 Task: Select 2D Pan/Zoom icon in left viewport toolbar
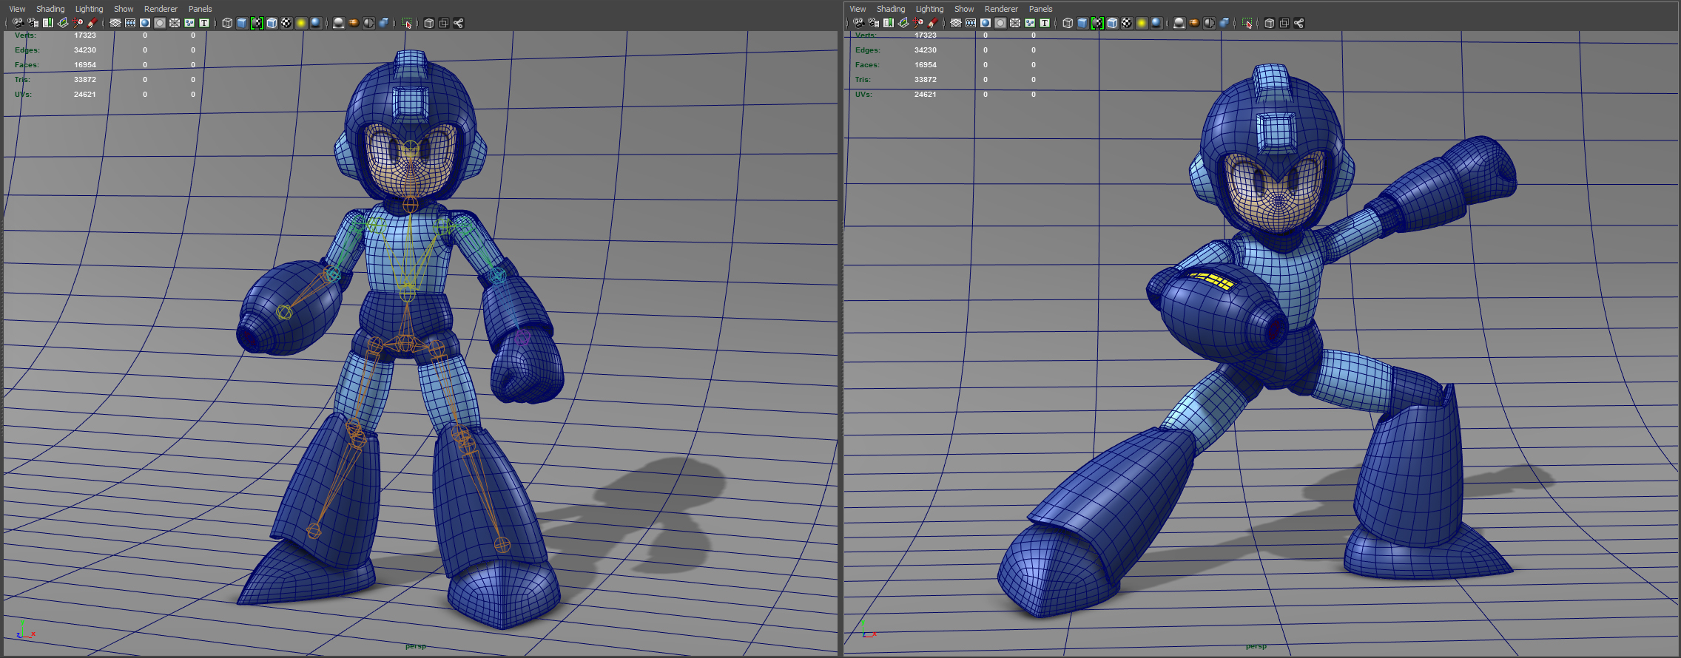(78, 23)
